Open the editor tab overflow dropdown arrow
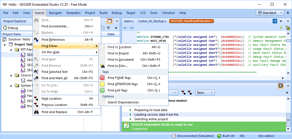This screenshot has width=292, height=139. [281, 21]
